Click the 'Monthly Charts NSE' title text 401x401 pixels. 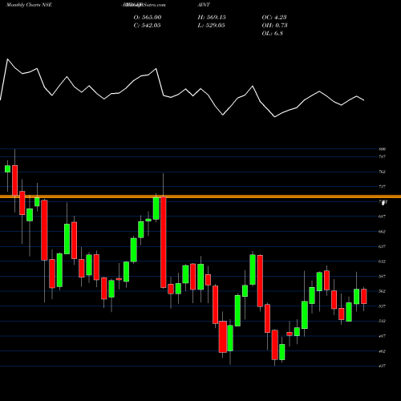[29, 5]
